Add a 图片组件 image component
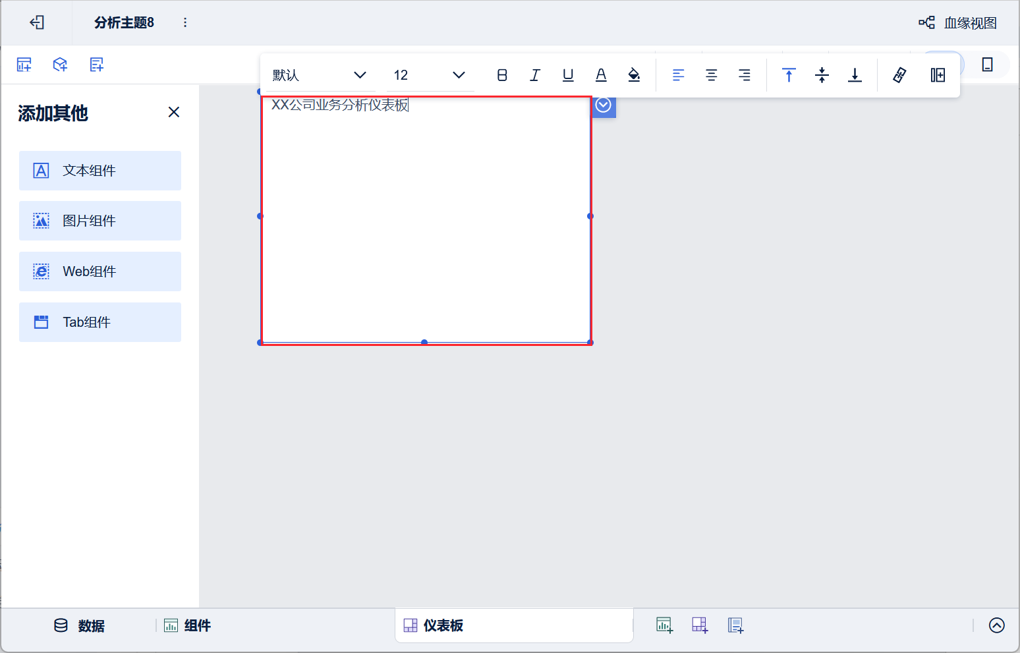Viewport: 1020px width, 653px height. click(x=100, y=221)
